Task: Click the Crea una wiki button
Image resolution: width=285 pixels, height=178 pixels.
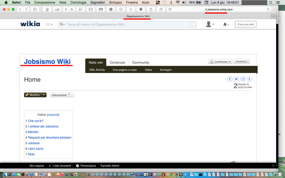Action: [245, 24]
